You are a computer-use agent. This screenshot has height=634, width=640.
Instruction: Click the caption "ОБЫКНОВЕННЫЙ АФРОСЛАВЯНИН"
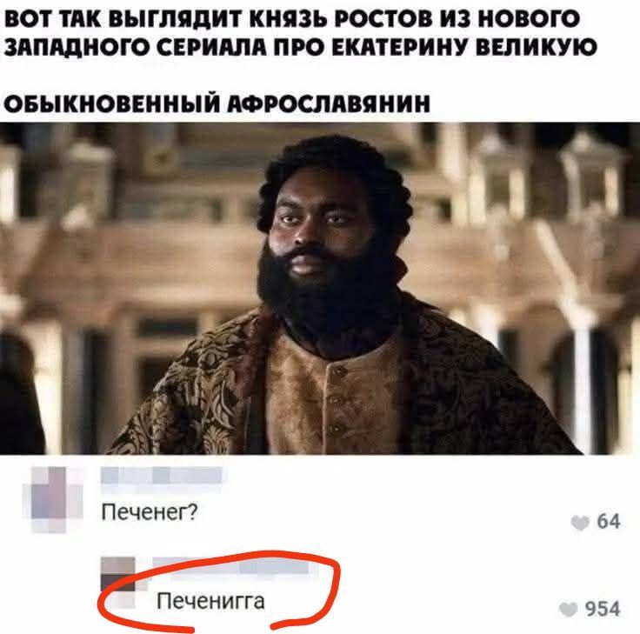click(217, 103)
